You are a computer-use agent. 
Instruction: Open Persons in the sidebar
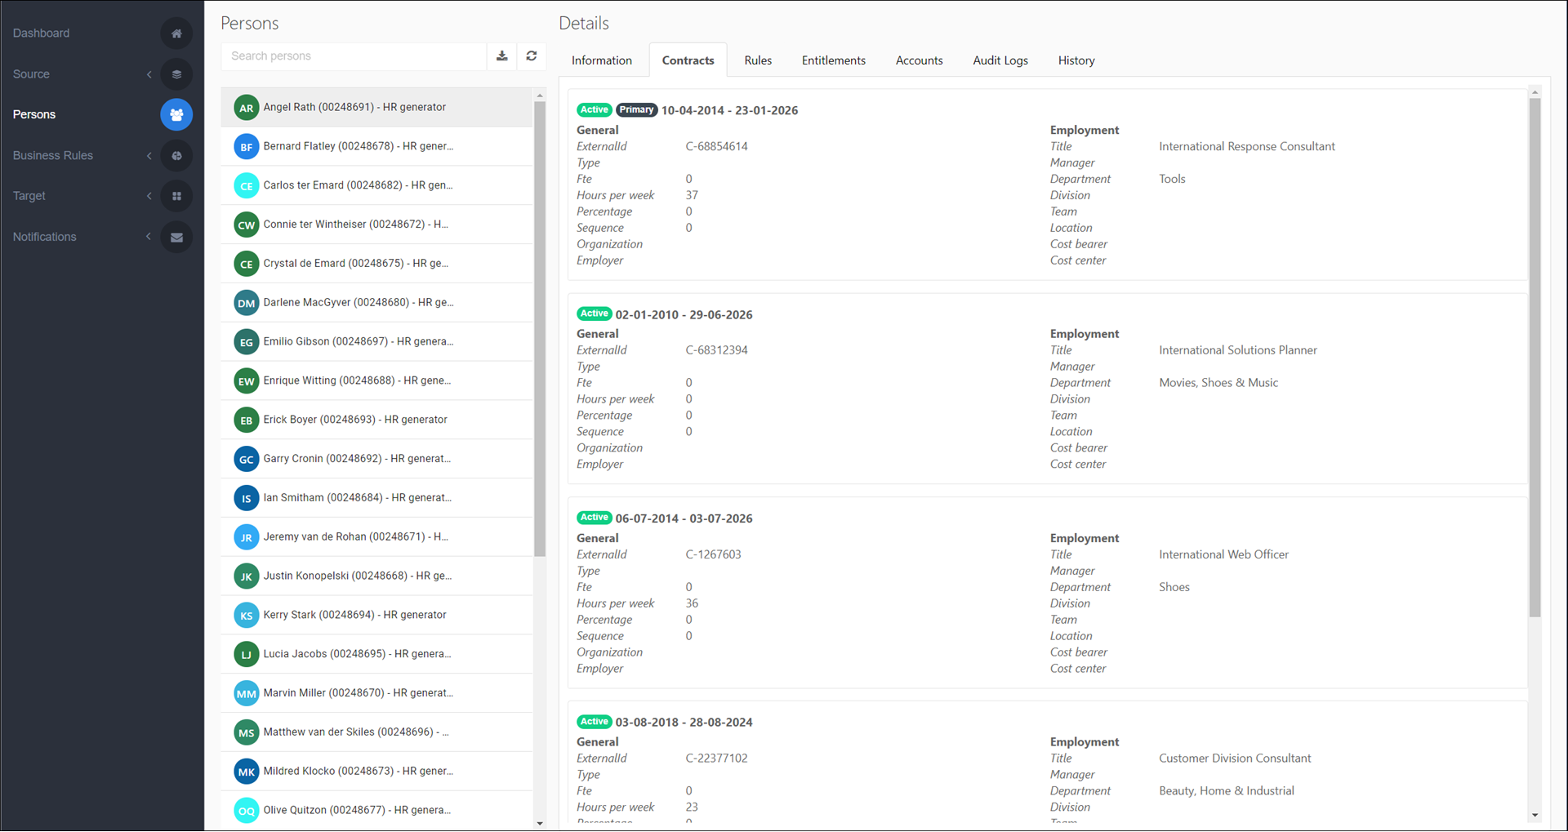34,114
